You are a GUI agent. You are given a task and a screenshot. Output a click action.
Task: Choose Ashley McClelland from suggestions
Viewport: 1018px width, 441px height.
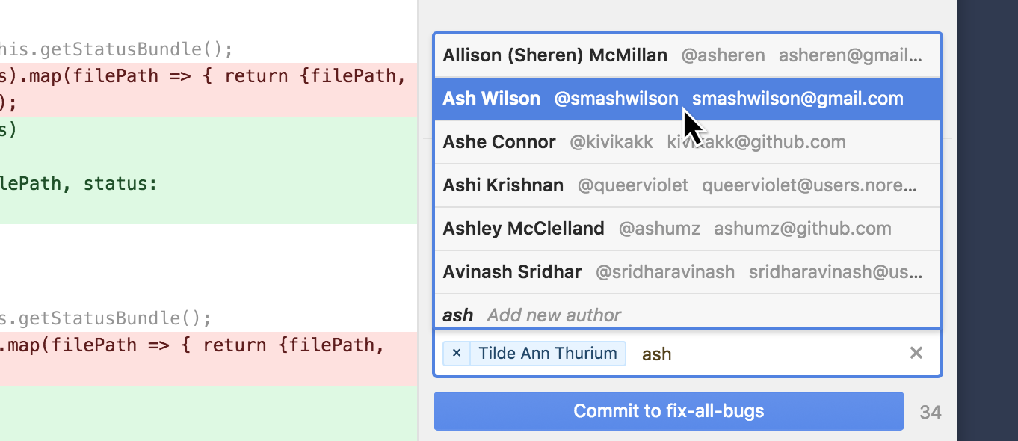point(687,229)
